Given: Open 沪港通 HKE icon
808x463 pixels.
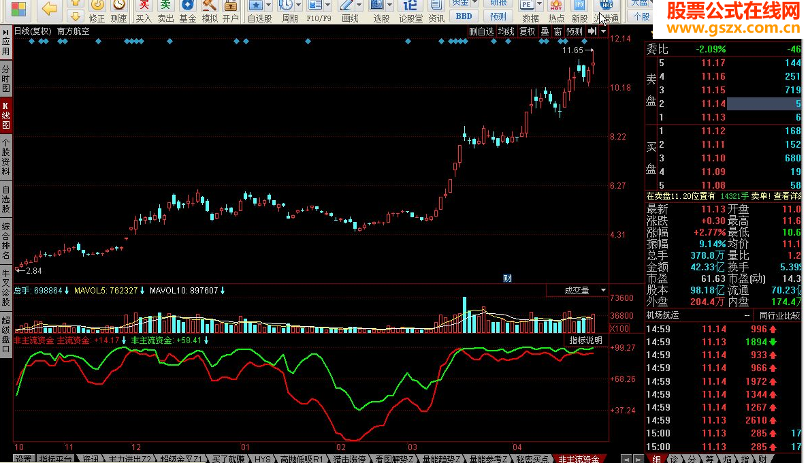Looking at the screenshot, I should [x=607, y=12].
